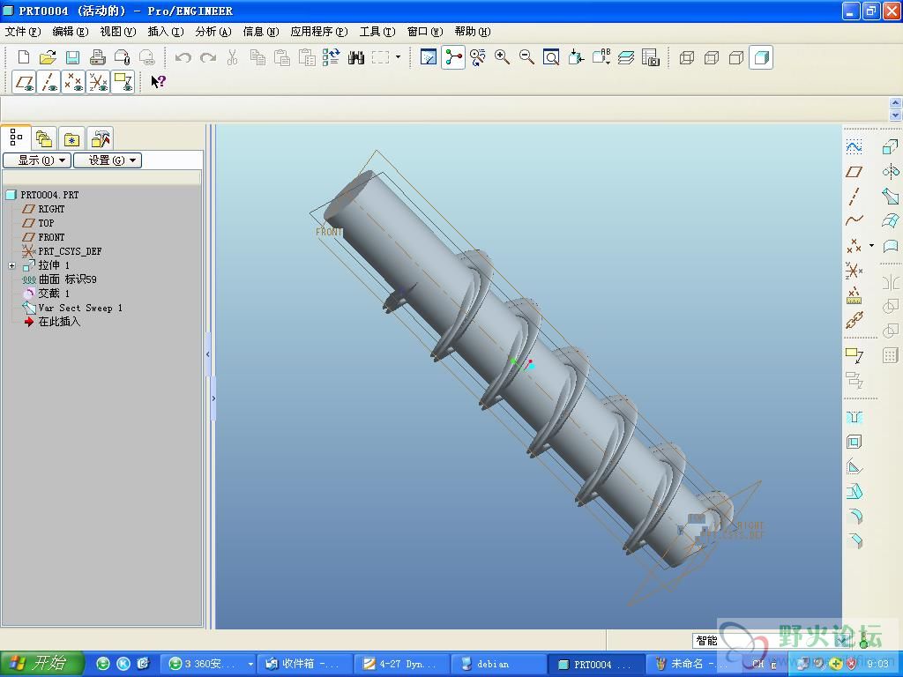
Task: Start the Sketch tool in right toolbar
Action: 854,147
